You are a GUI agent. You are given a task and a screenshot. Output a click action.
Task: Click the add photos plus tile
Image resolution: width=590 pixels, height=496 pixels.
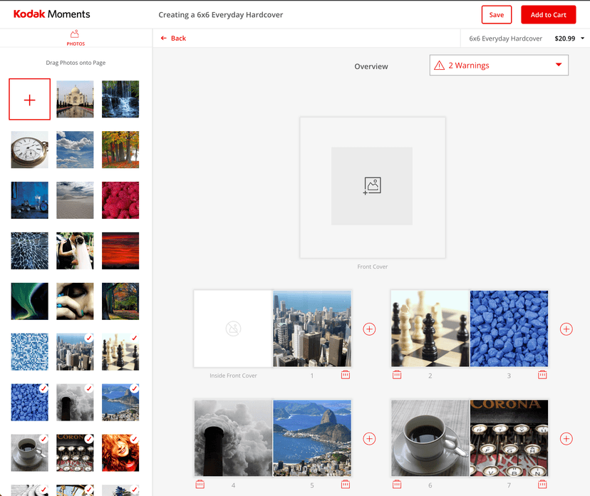[29, 100]
